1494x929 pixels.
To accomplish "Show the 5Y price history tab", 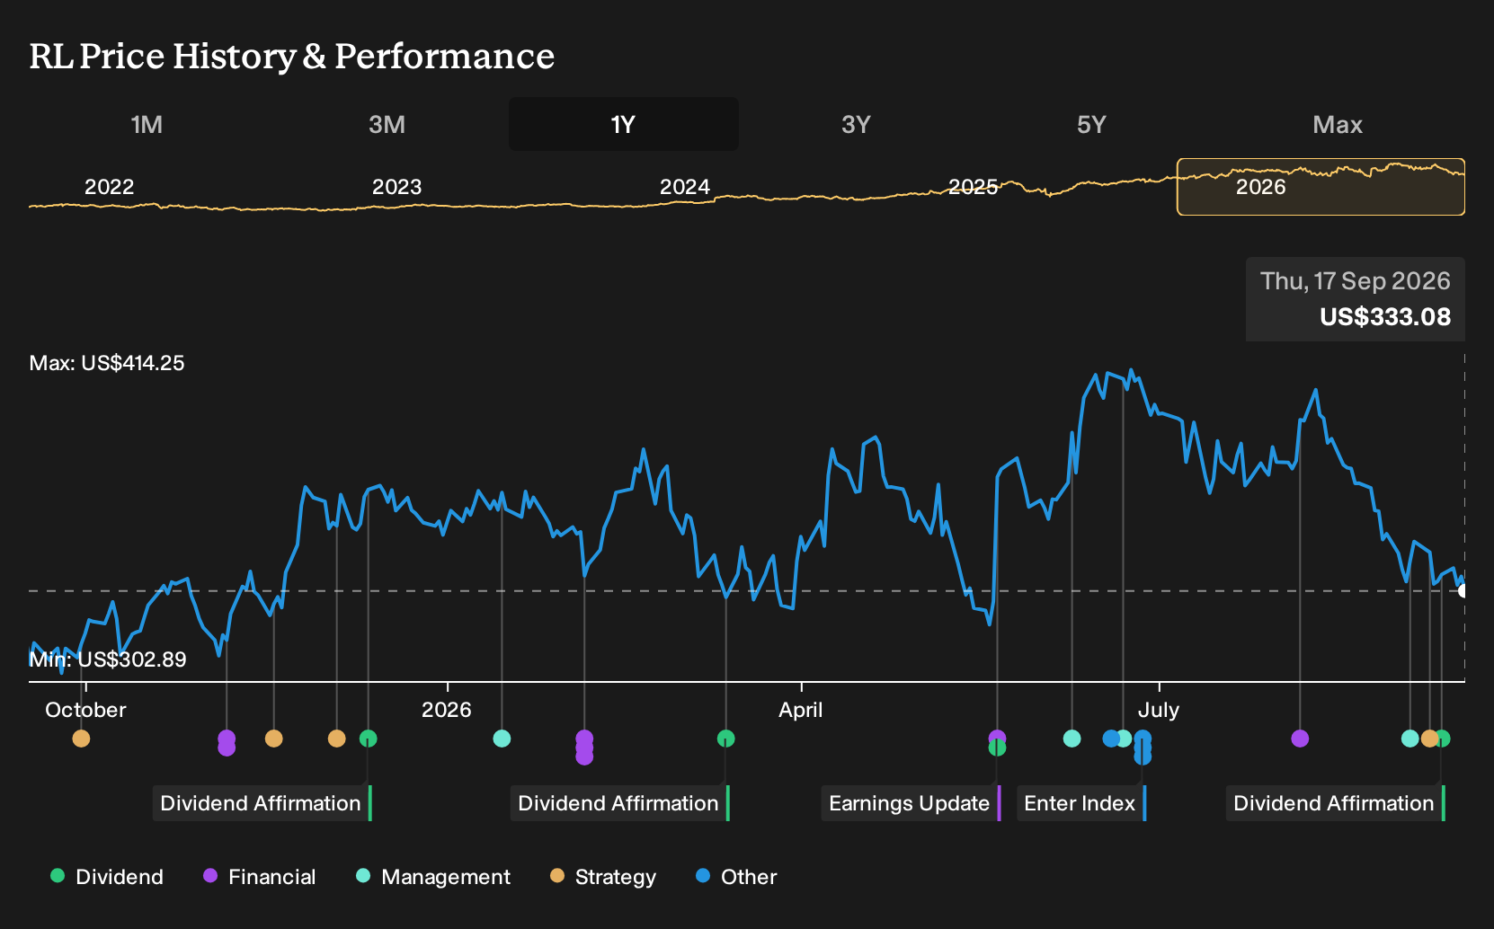I will click(1091, 124).
